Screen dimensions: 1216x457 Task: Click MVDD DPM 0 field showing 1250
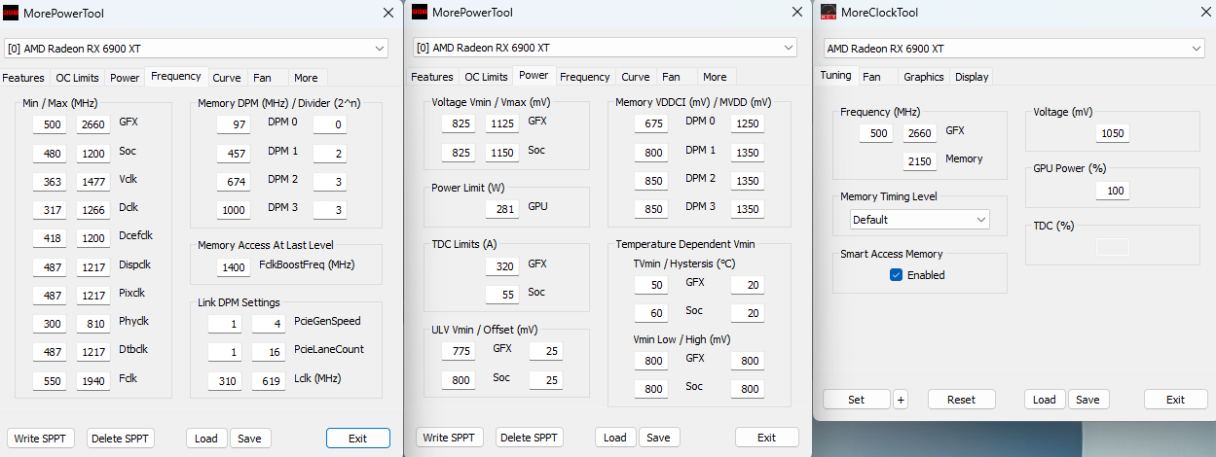[748, 123]
